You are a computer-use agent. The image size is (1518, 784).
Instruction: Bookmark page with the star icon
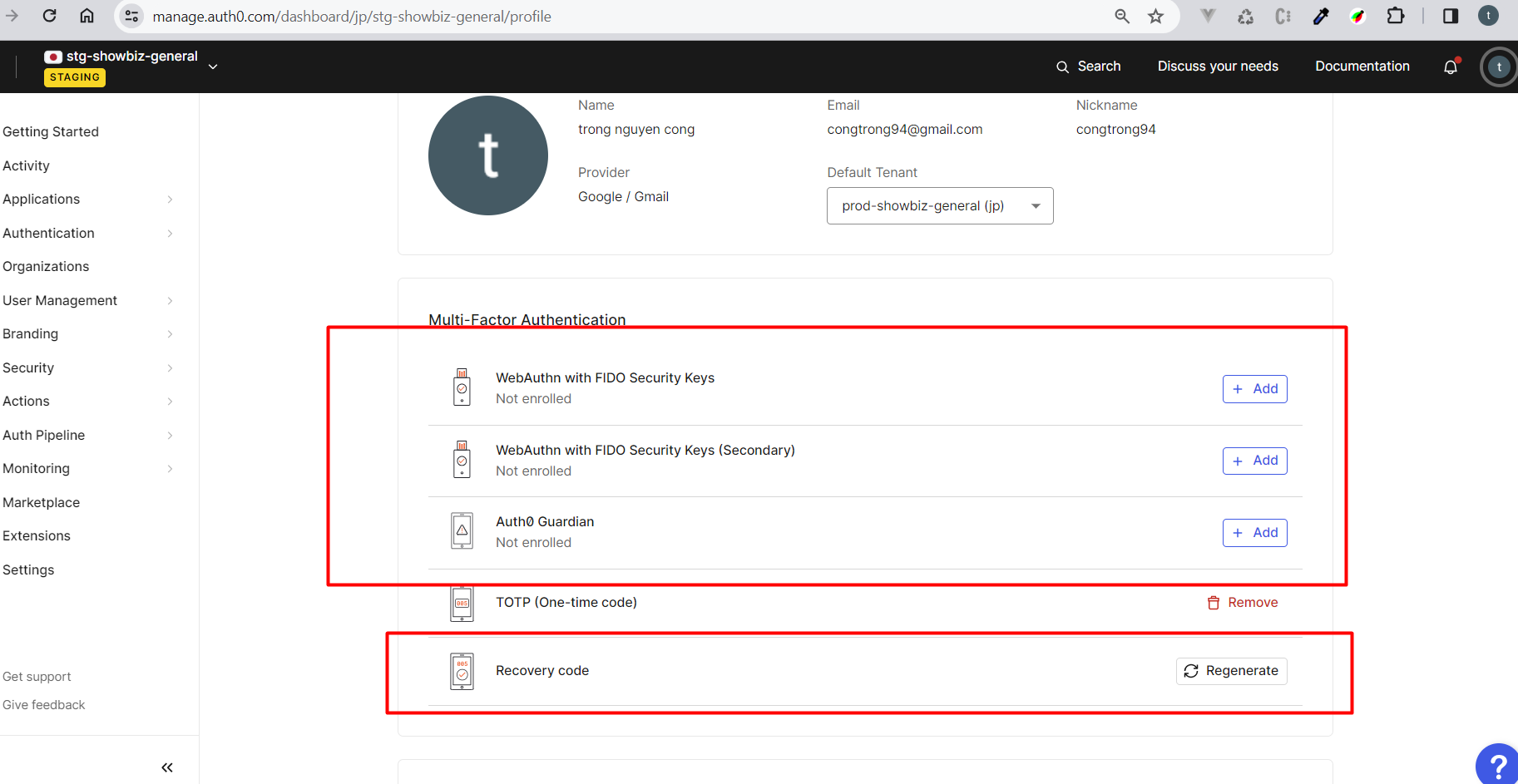pos(1155,17)
